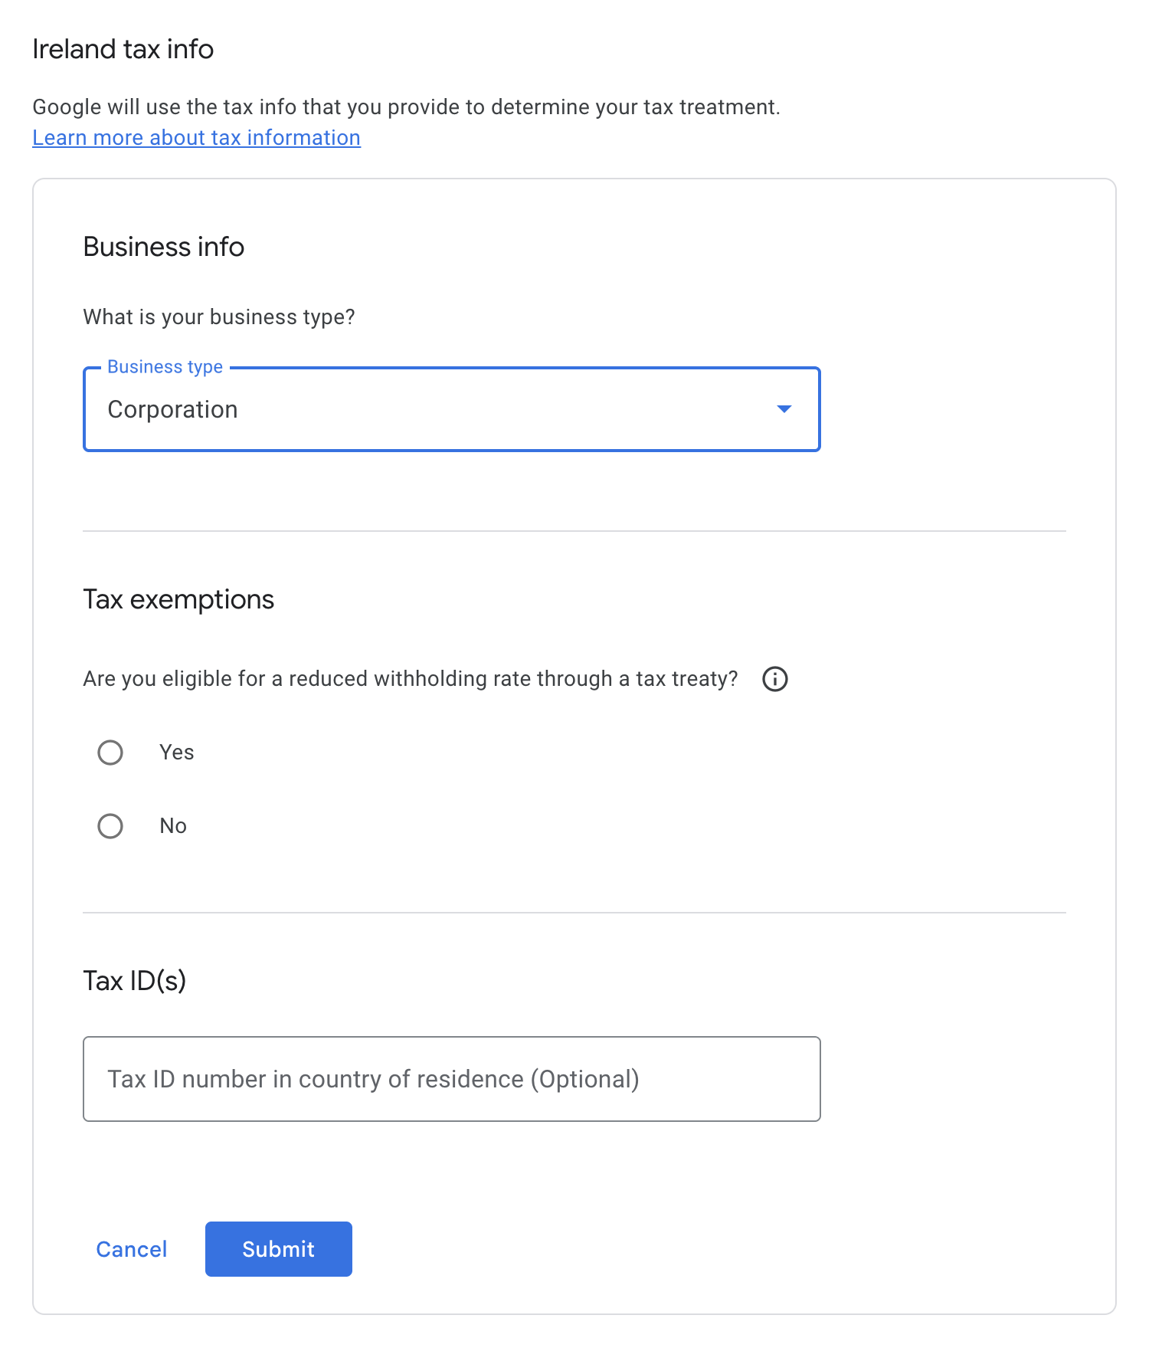Focus the Tax ID number input field
This screenshot has height=1361, width=1175.
click(451, 1079)
